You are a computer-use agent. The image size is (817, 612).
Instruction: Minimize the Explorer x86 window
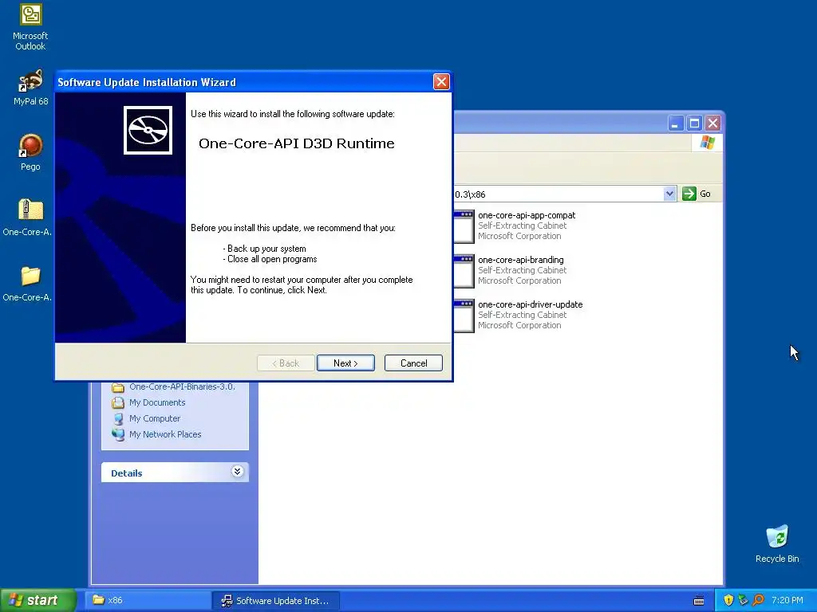pyautogui.click(x=675, y=124)
